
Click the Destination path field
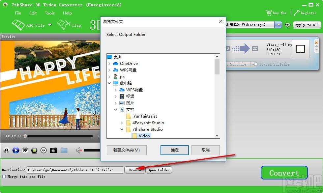[75, 170]
